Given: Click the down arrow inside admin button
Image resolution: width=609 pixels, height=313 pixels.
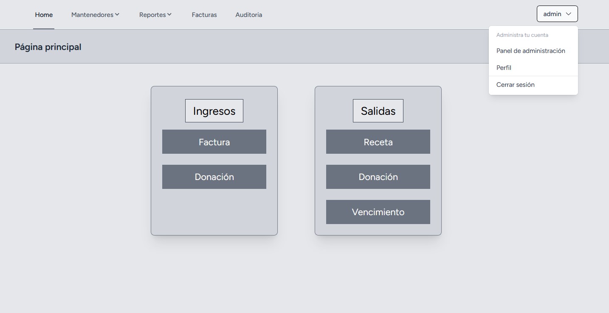Looking at the screenshot, I should [x=569, y=14].
